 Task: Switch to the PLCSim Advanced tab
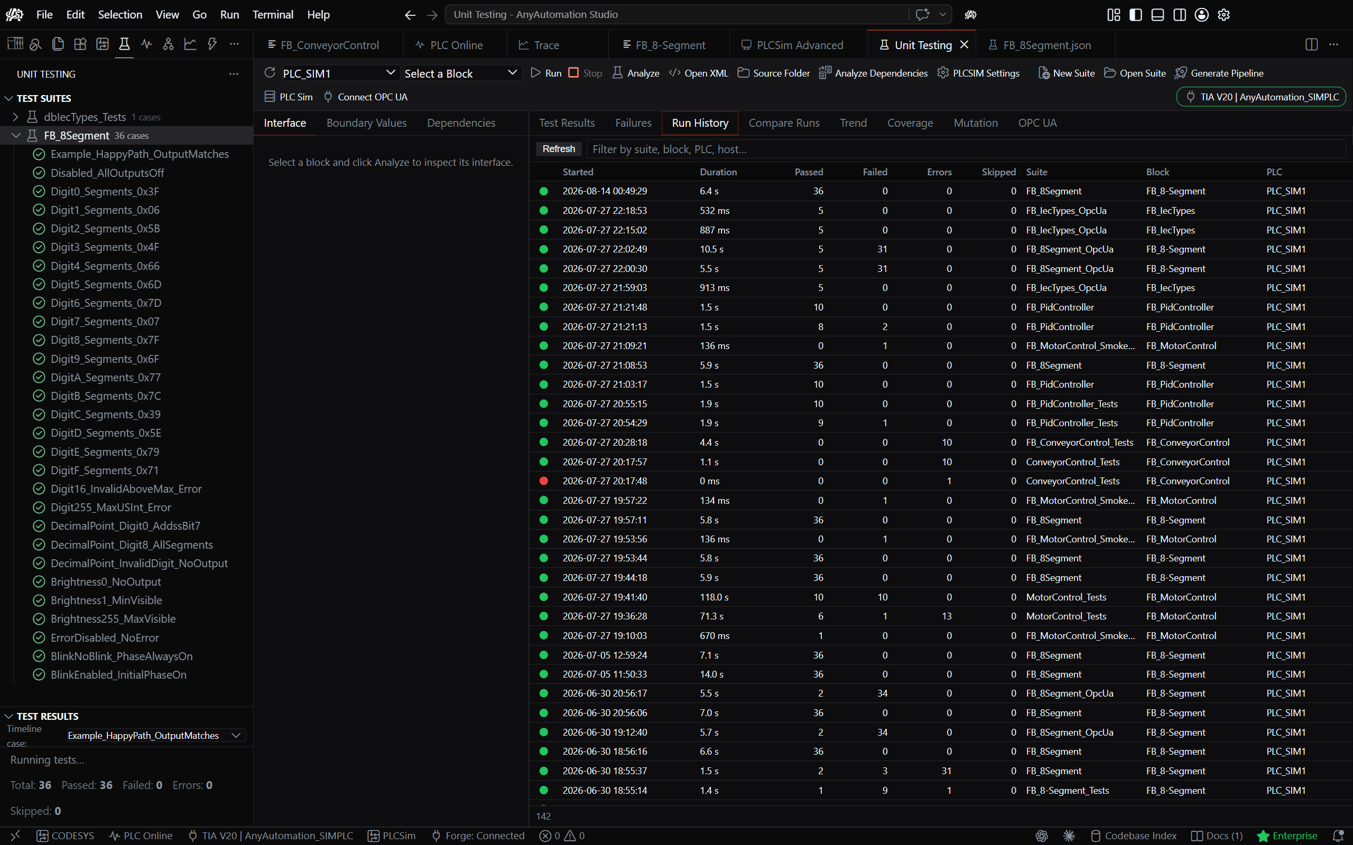[x=792, y=45]
